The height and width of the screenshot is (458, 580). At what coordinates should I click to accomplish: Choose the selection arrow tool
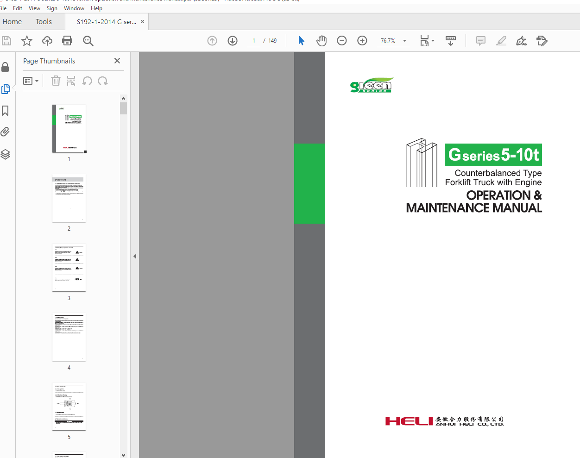301,41
